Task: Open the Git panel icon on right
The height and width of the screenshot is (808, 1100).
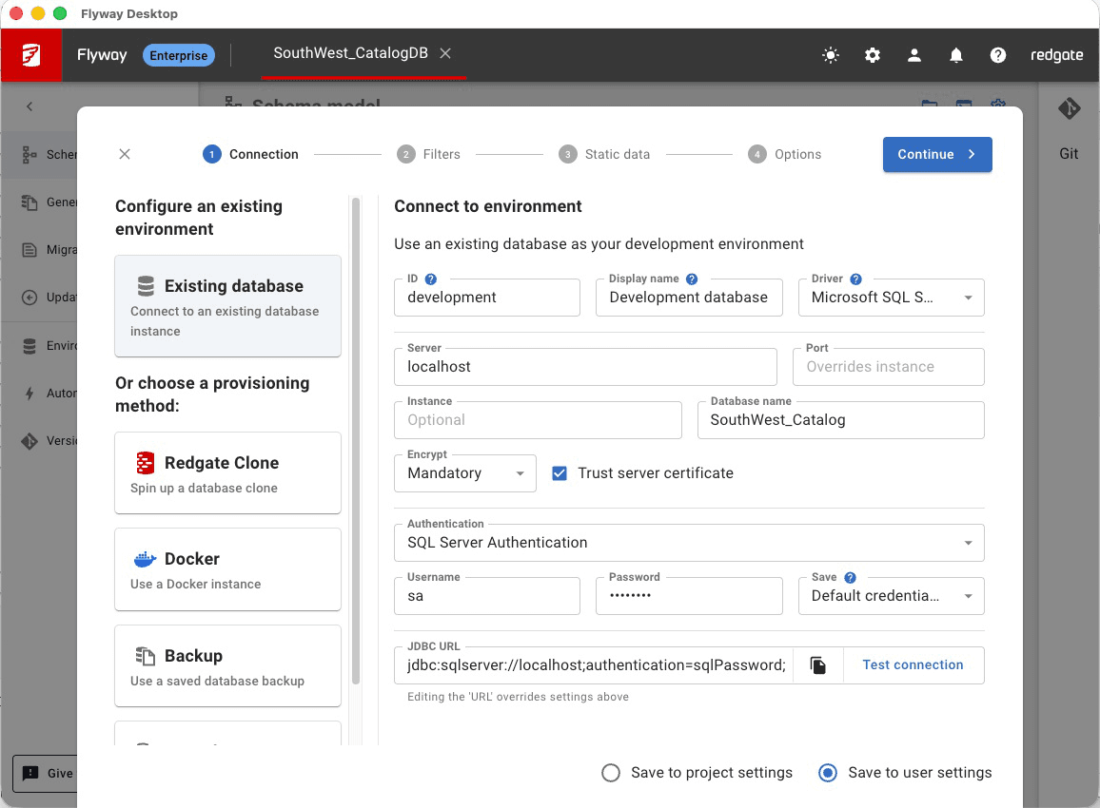Action: [x=1069, y=108]
